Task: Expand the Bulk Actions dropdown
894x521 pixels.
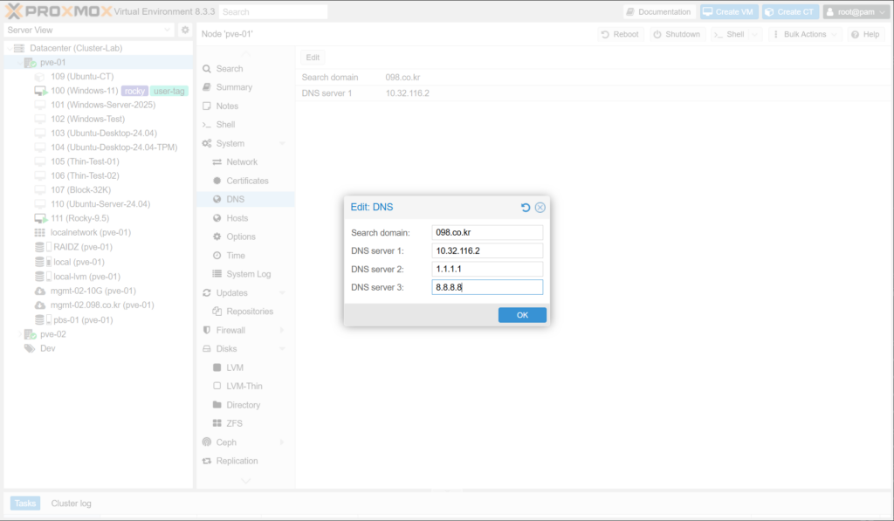Action: (x=805, y=34)
